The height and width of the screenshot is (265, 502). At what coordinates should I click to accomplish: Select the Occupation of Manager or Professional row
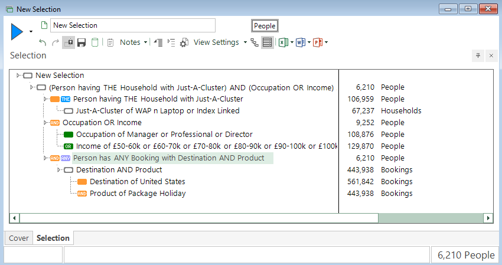(x=164, y=135)
